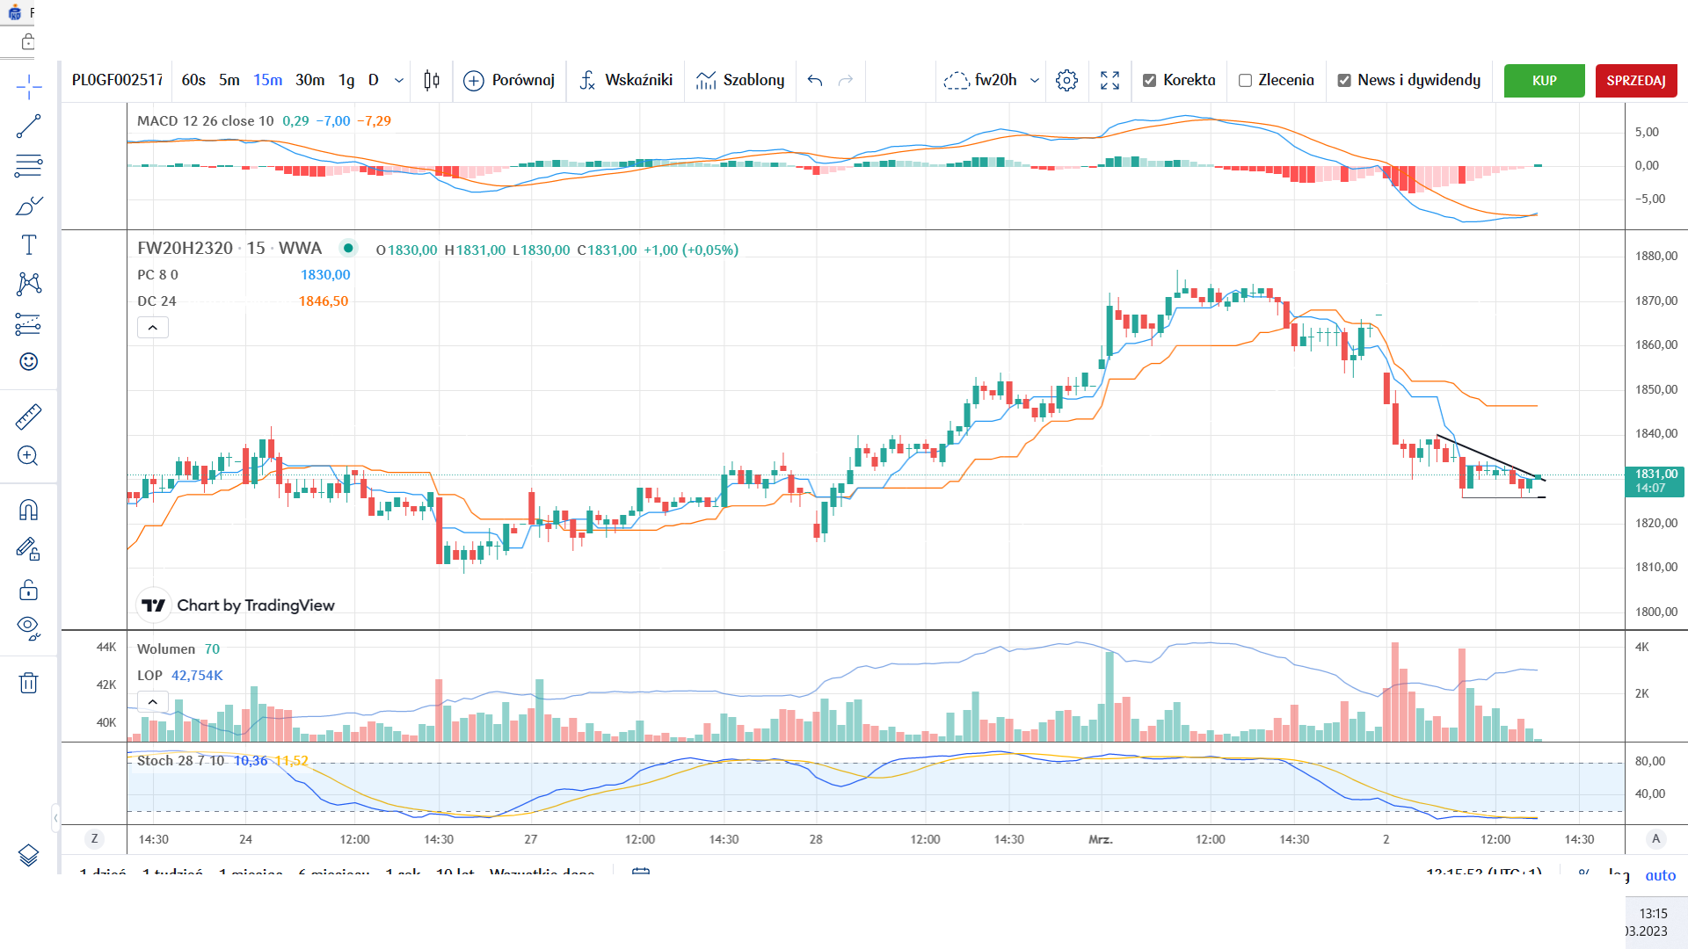1688x949 pixels.
Task: Toggle lock all drawing tools
Action: pyautogui.click(x=28, y=589)
